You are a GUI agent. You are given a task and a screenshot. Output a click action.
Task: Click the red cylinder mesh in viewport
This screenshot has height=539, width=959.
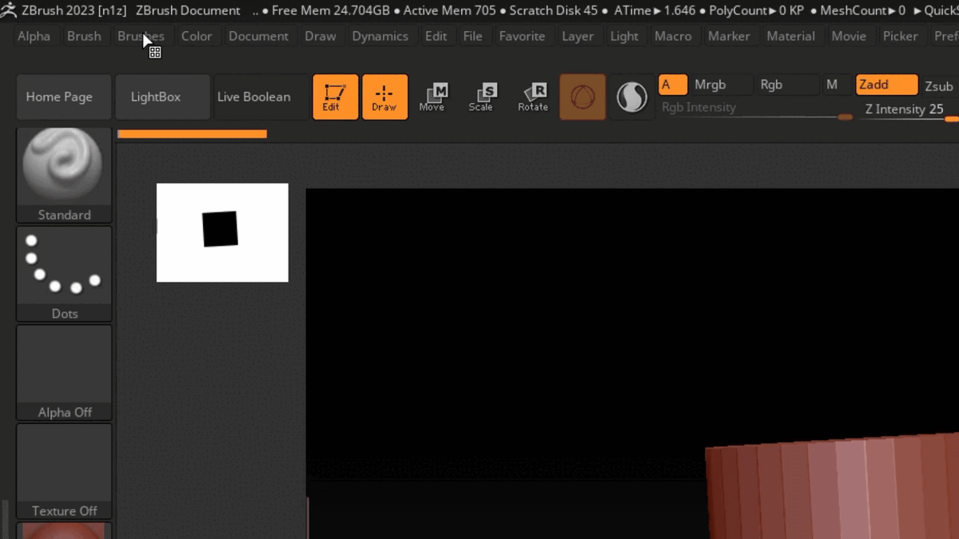click(833, 485)
